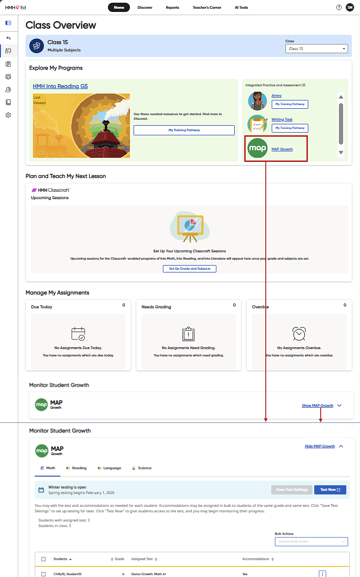This screenshot has height=577, width=360.
Task: Open the settings gear icon in sidebar
Action: pos(8,115)
